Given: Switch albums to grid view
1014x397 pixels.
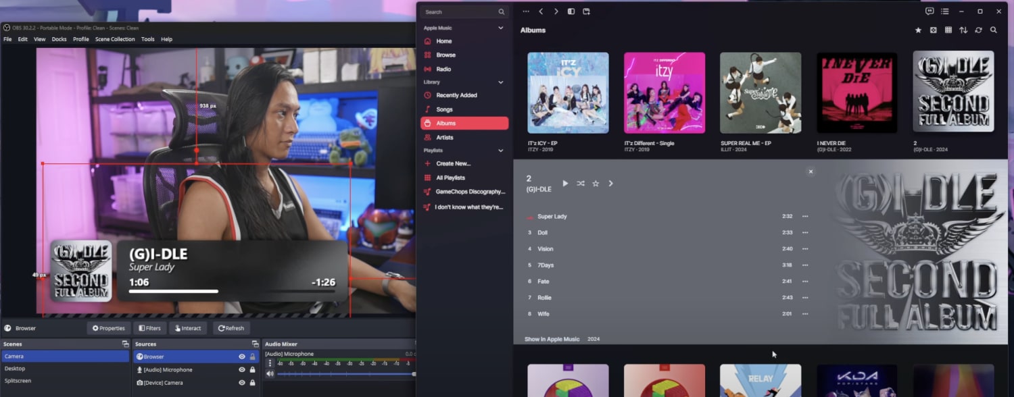Looking at the screenshot, I should click(x=948, y=30).
